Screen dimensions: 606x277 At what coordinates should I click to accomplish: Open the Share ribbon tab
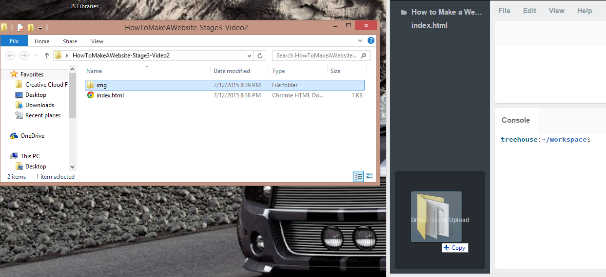point(70,41)
